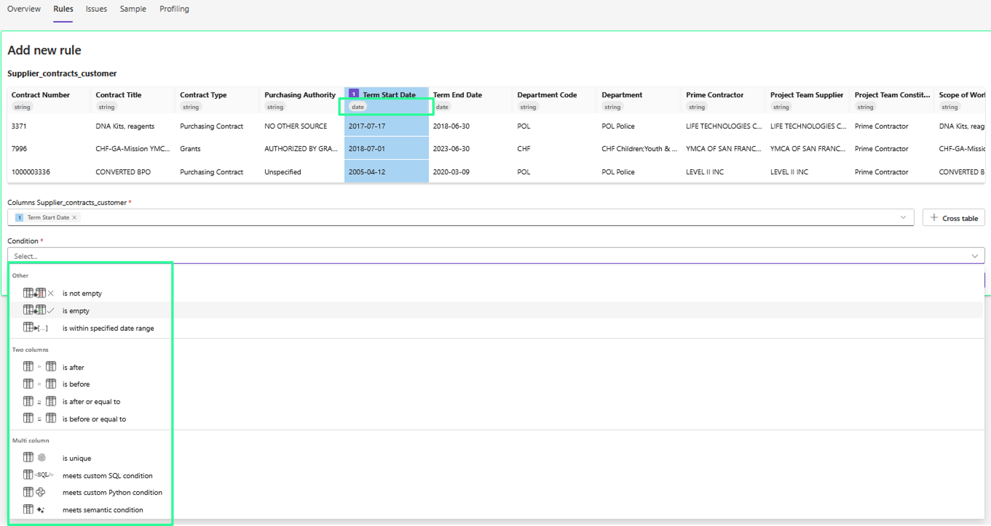991x526 pixels.
Task: Click the 'is unique' fingerprint icon
Action: click(x=42, y=458)
